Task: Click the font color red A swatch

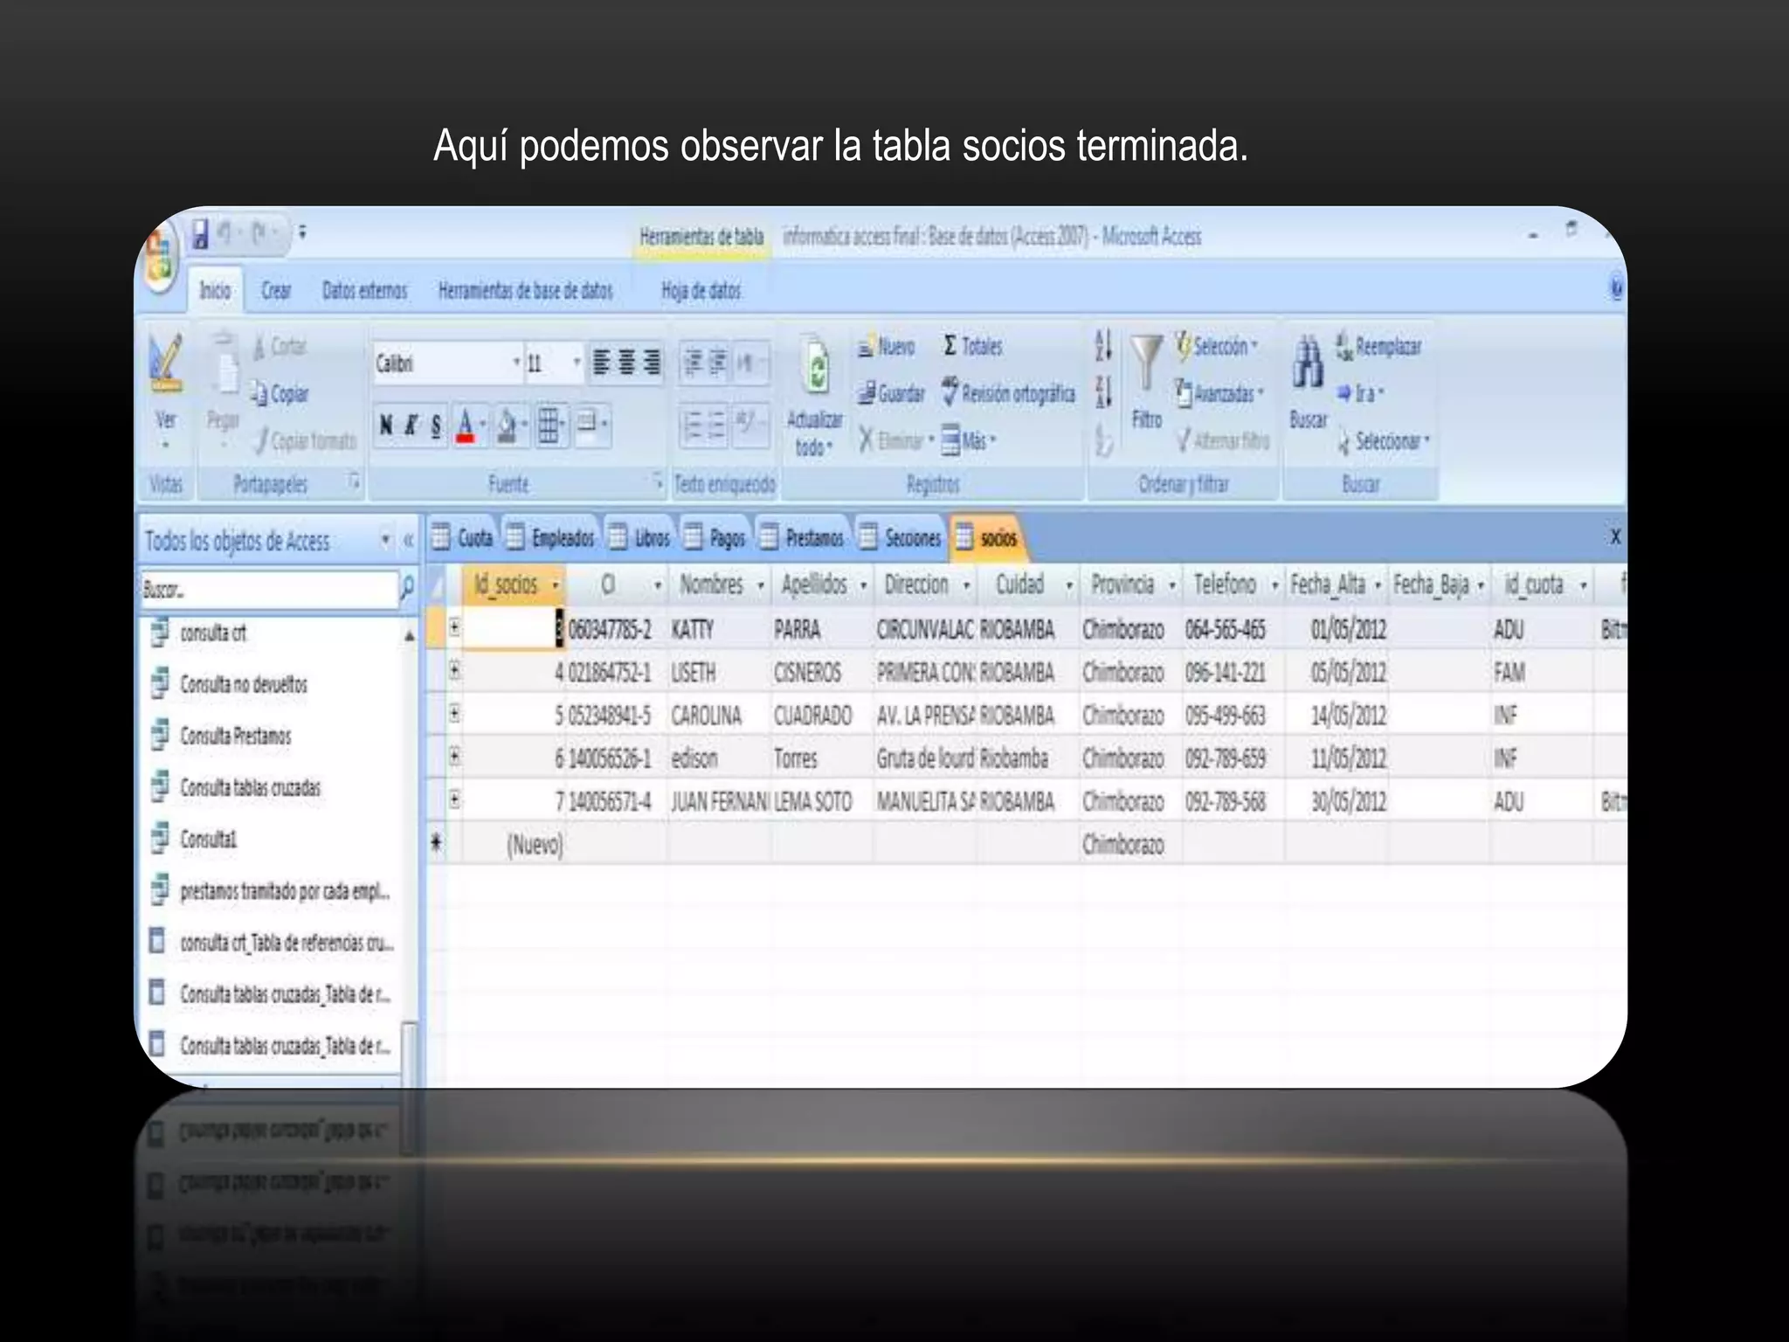Action: 465,426
